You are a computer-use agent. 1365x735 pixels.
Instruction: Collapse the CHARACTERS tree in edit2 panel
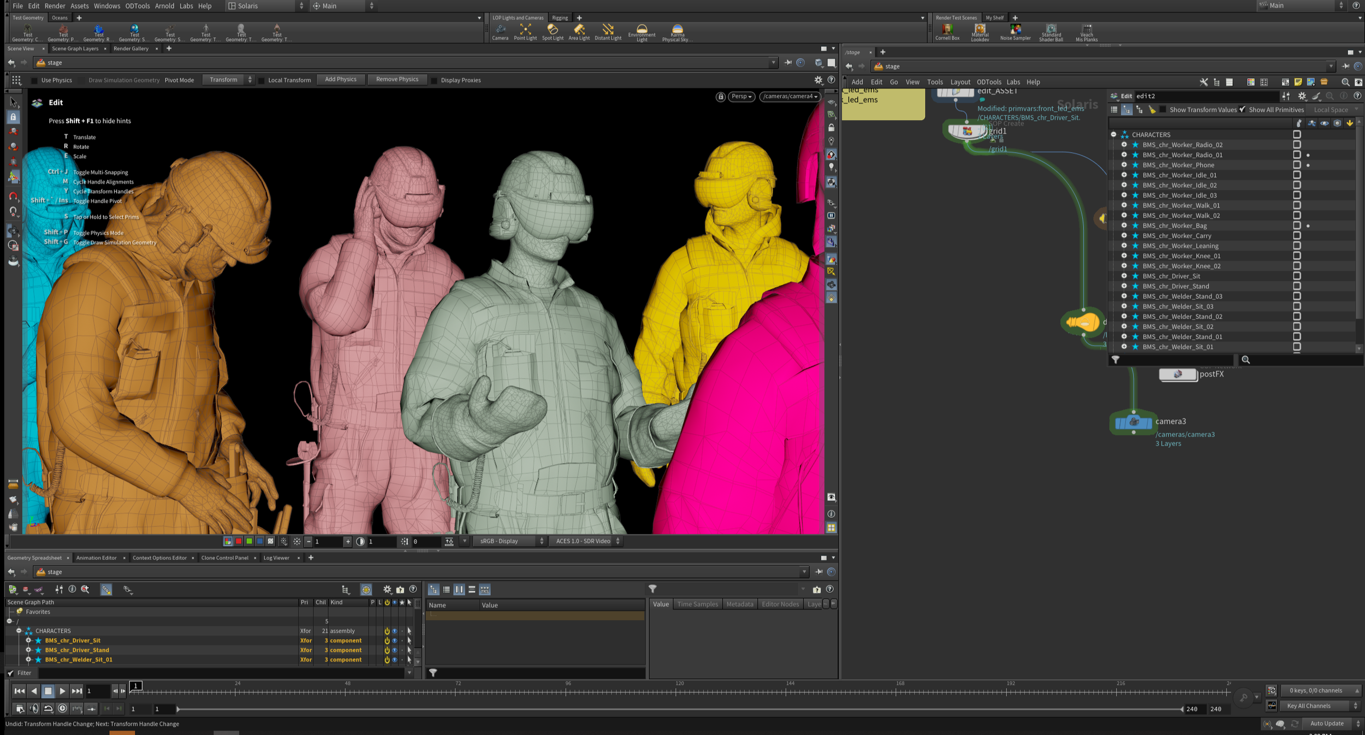pyautogui.click(x=1113, y=134)
